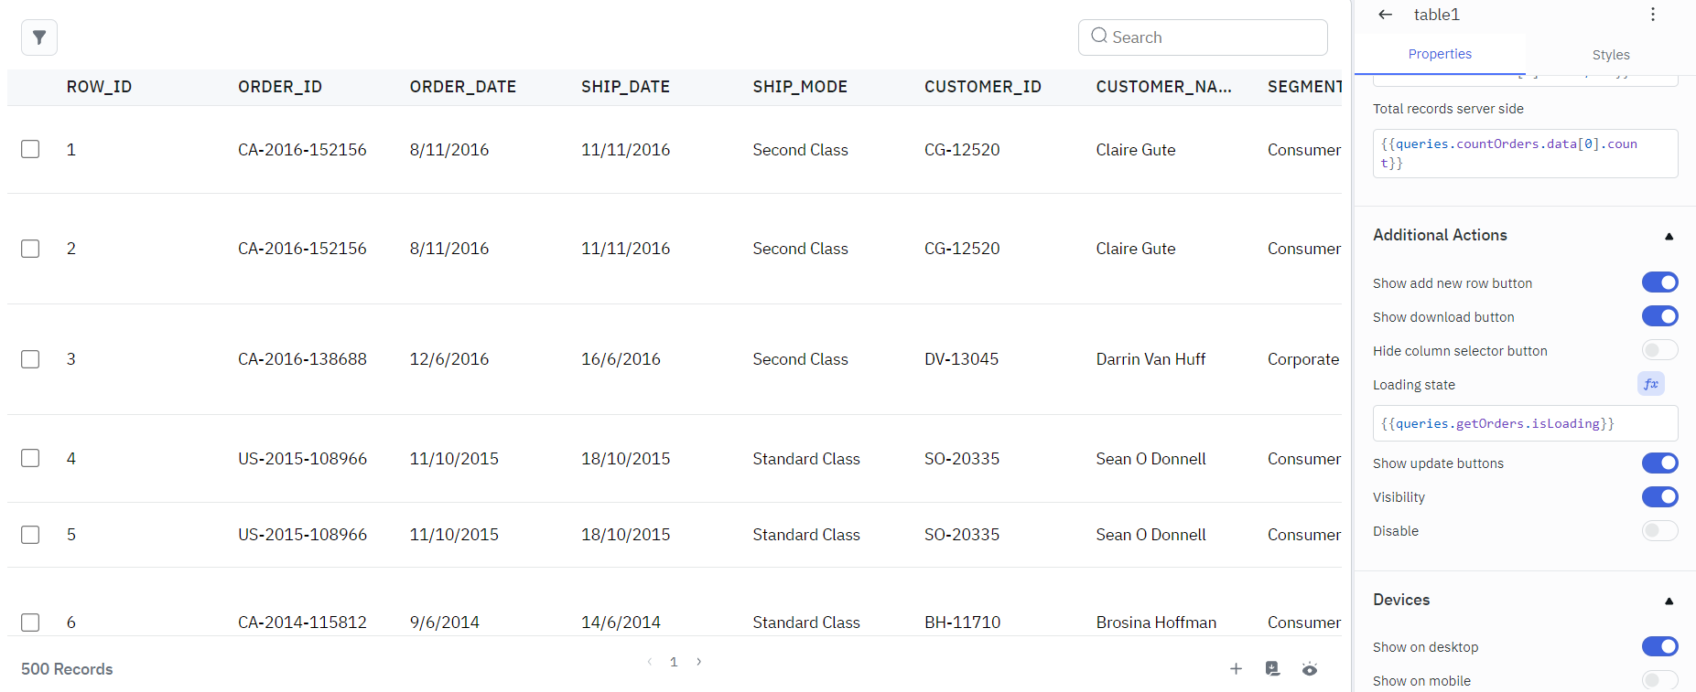
Task: Open the table filter funnel icon
Action: click(39, 37)
